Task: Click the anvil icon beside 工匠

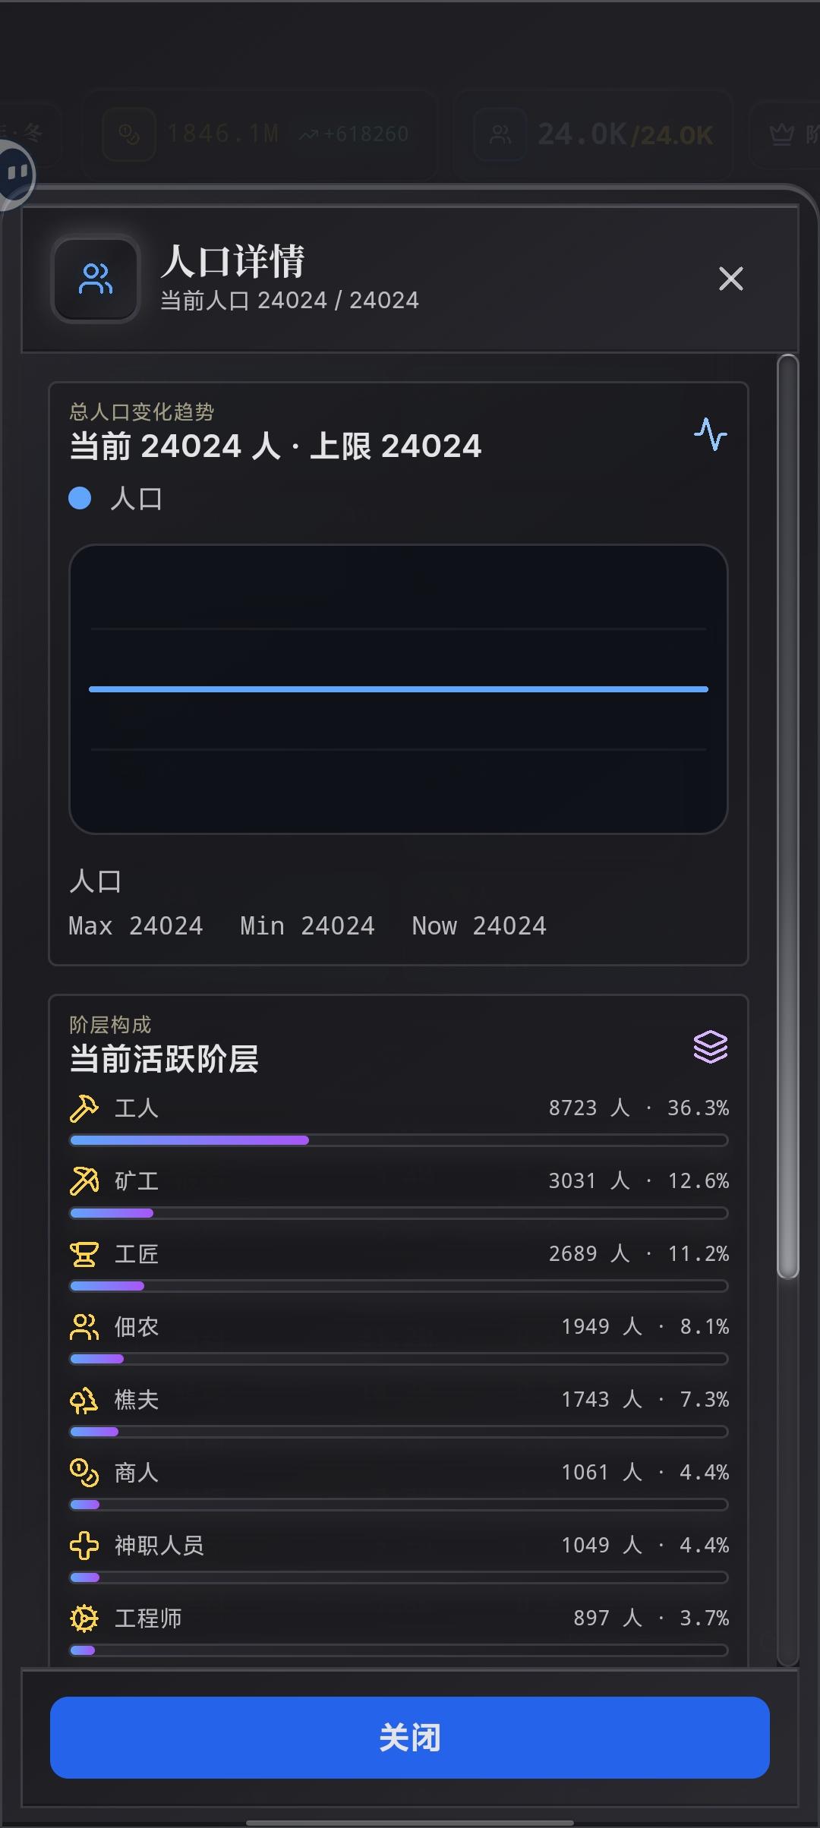Action: tap(84, 1254)
